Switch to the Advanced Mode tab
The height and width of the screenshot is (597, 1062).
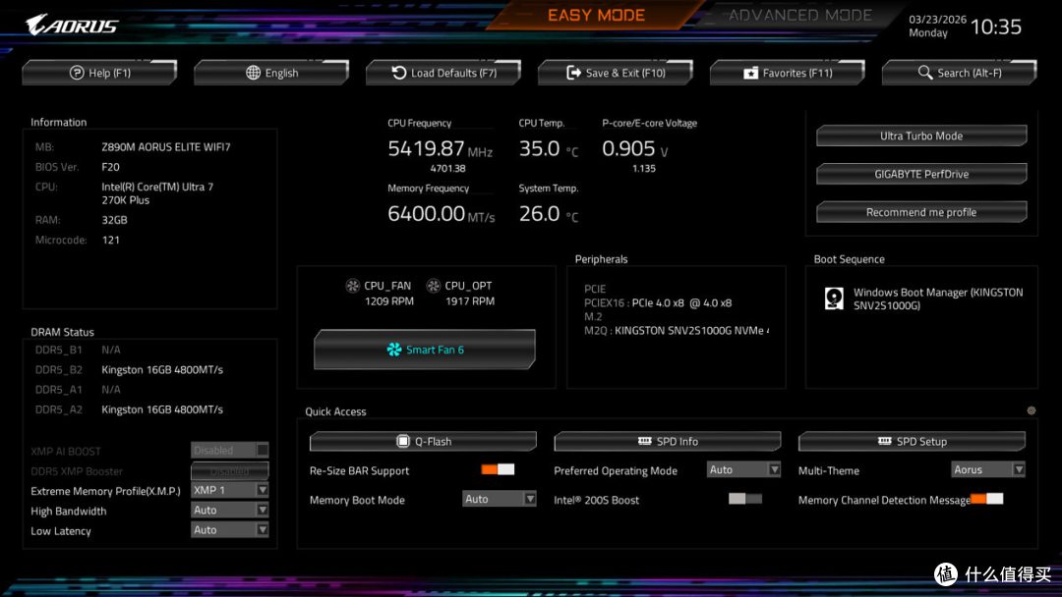[x=799, y=15]
